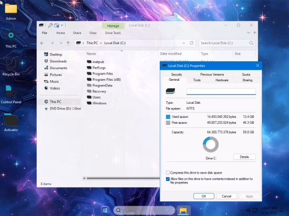289x216 pixels.
Task: Open notifications bell in system tray
Action: (x=282, y=210)
